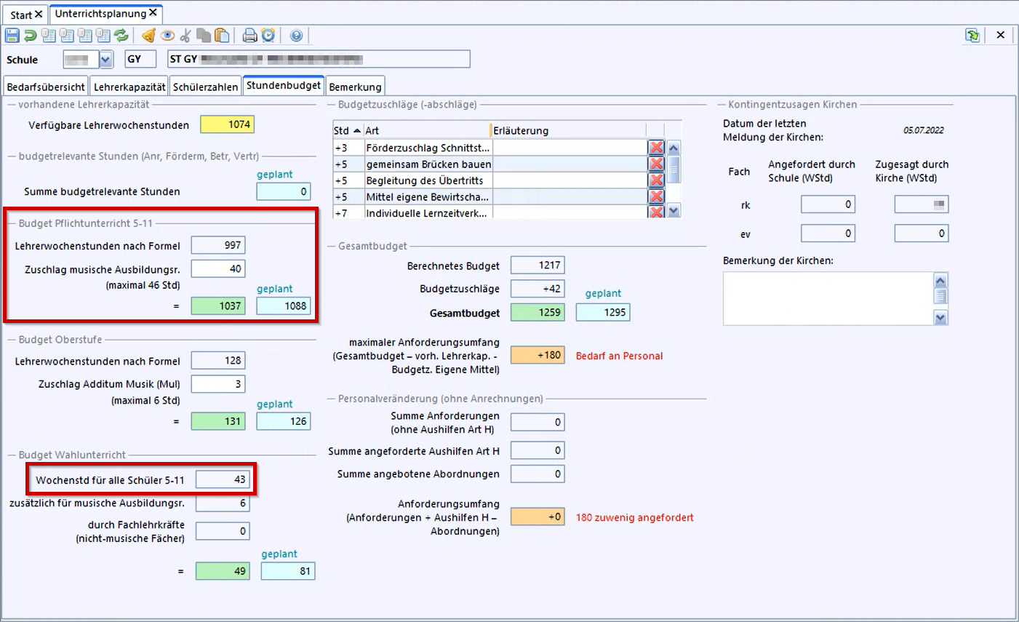Screen dimensions: 1019x622
Task: Click the second table sheet toolbar icon
Action: (67, 36)
